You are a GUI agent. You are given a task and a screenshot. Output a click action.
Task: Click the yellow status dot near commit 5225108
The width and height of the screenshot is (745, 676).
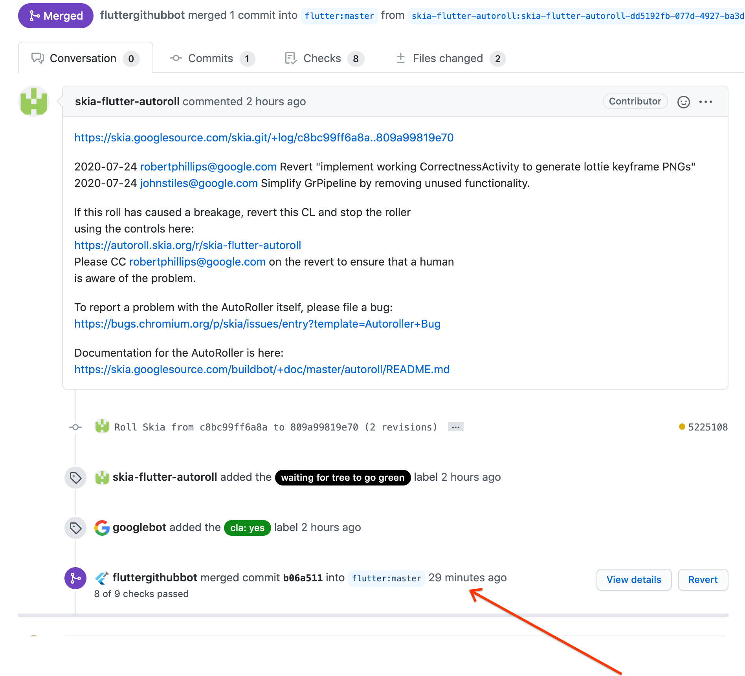[x=682, y=427]
